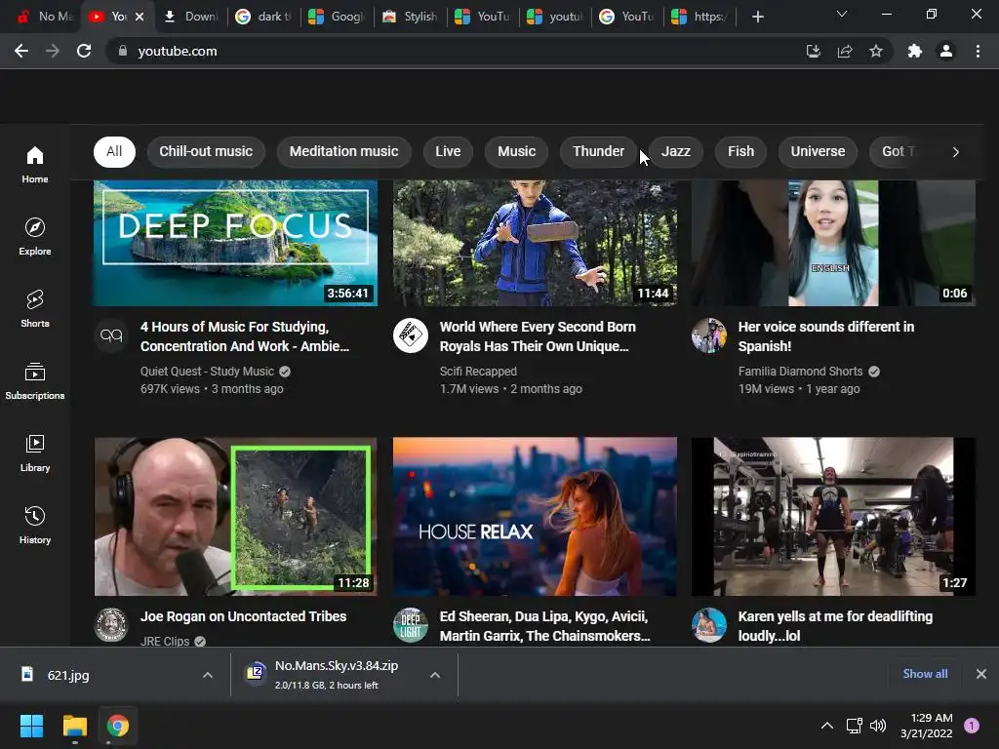Viewport: 999px width, 749px height.
Task: Click the Chrome icon in the taskbar
Action: coord(118,726)
